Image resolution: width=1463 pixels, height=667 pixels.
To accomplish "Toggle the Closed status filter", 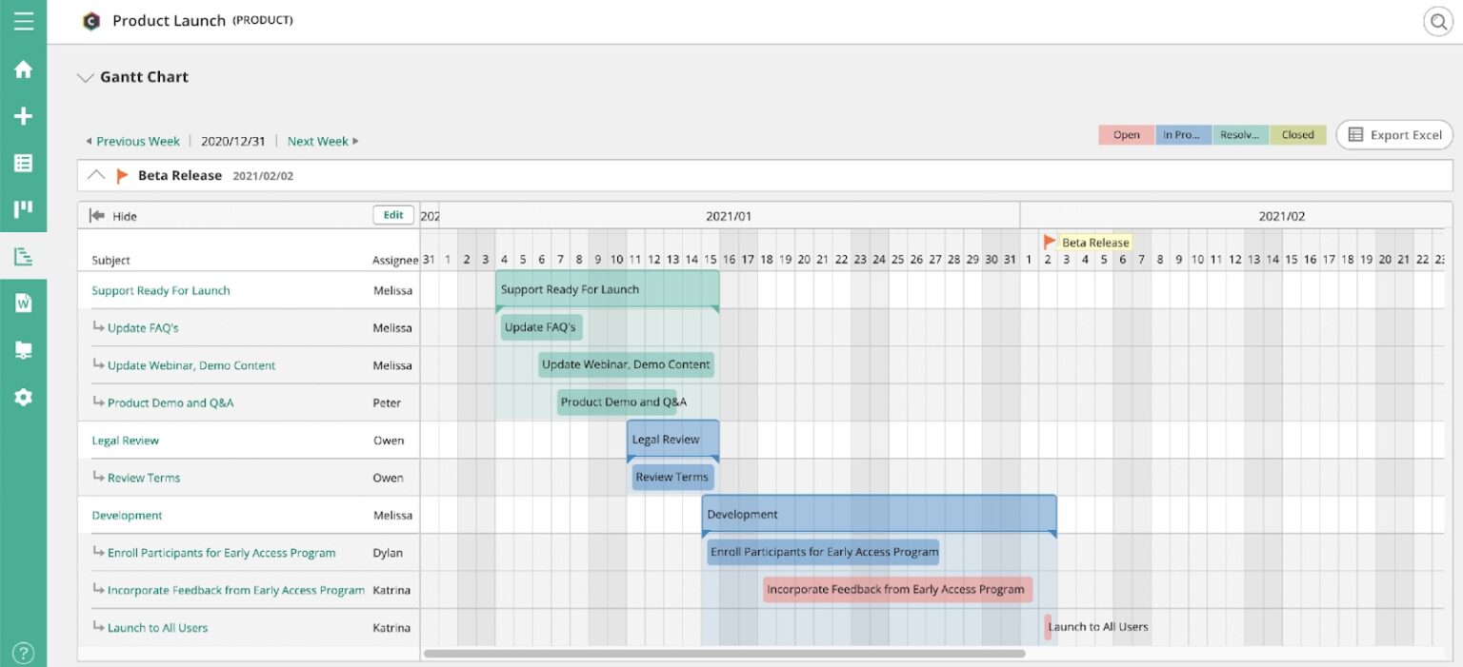I will [x=1297, y=135].
